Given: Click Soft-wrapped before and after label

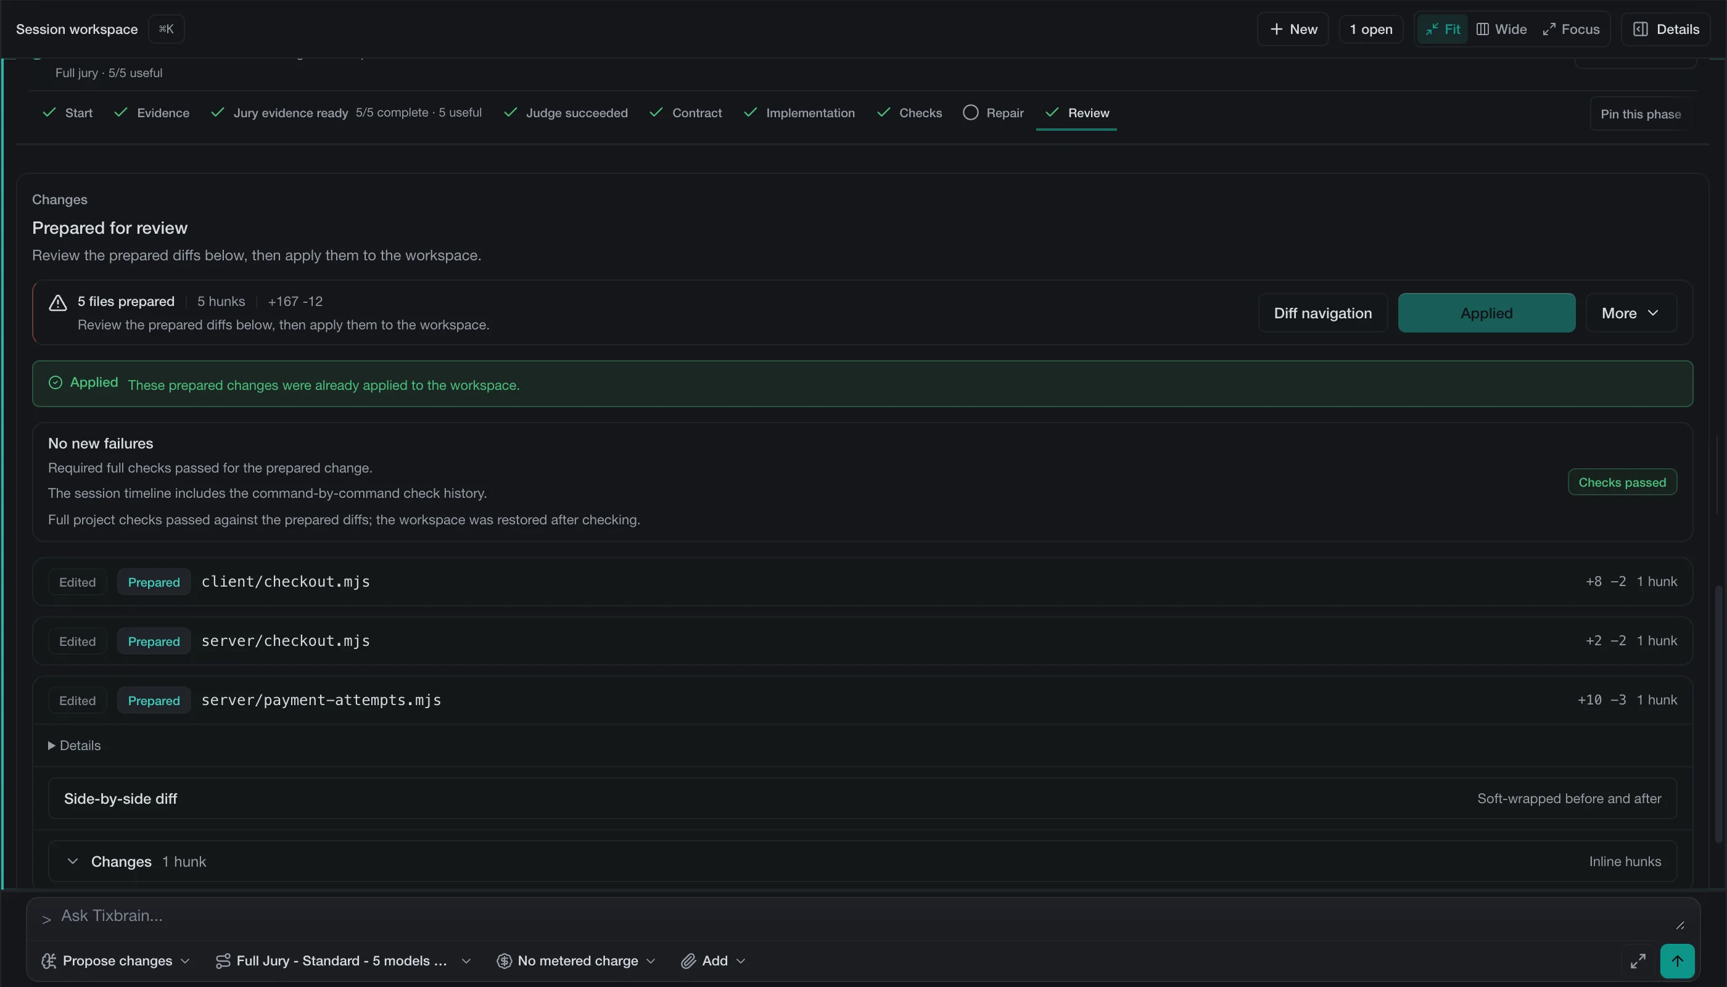Looking at the screenshot, I should point(1569,799).
